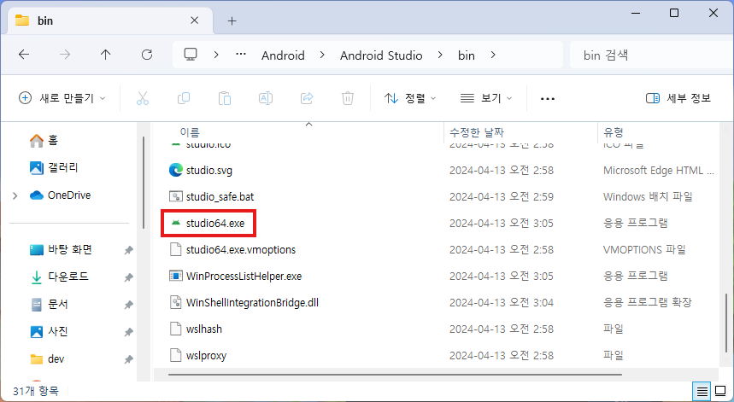Click the document icon of studio64.exe.vmoptions

(175, 249)
